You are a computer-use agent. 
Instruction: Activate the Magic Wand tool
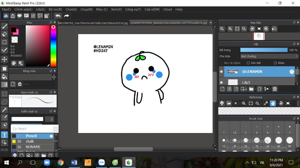4,110
